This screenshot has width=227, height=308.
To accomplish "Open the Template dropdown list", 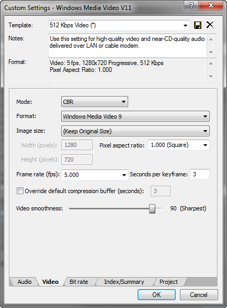I will click(119, 25).
